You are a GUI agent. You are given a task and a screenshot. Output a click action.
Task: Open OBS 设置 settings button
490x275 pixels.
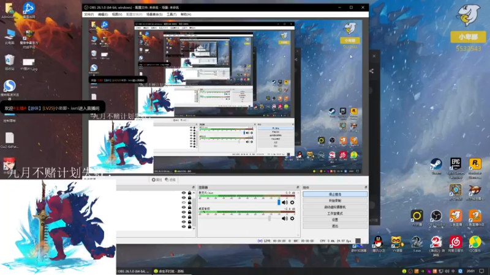tap(335, 219)
